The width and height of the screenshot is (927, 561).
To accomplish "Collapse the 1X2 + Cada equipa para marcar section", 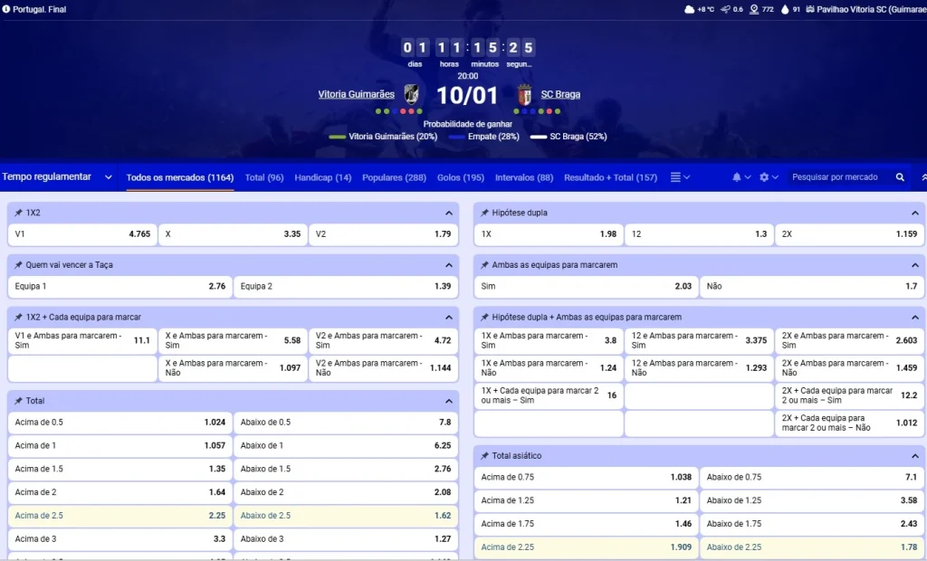I will click(x=449, y=318).
